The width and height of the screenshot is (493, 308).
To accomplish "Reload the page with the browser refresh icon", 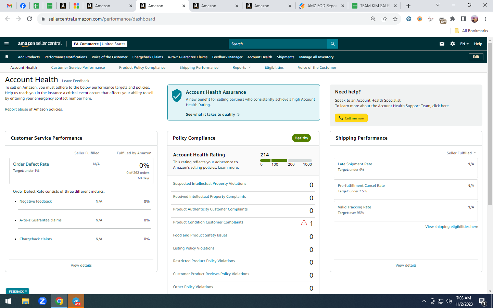I will (x=29, y=19).
